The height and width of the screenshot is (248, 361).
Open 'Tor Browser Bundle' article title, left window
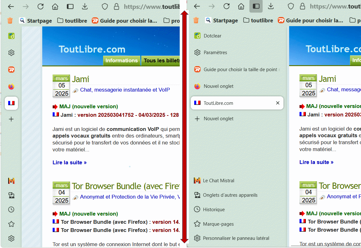[126, 186]
